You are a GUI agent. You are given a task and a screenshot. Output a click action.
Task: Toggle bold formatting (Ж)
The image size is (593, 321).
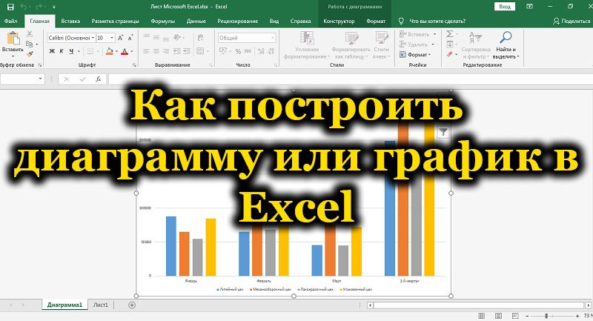[52, 51]
